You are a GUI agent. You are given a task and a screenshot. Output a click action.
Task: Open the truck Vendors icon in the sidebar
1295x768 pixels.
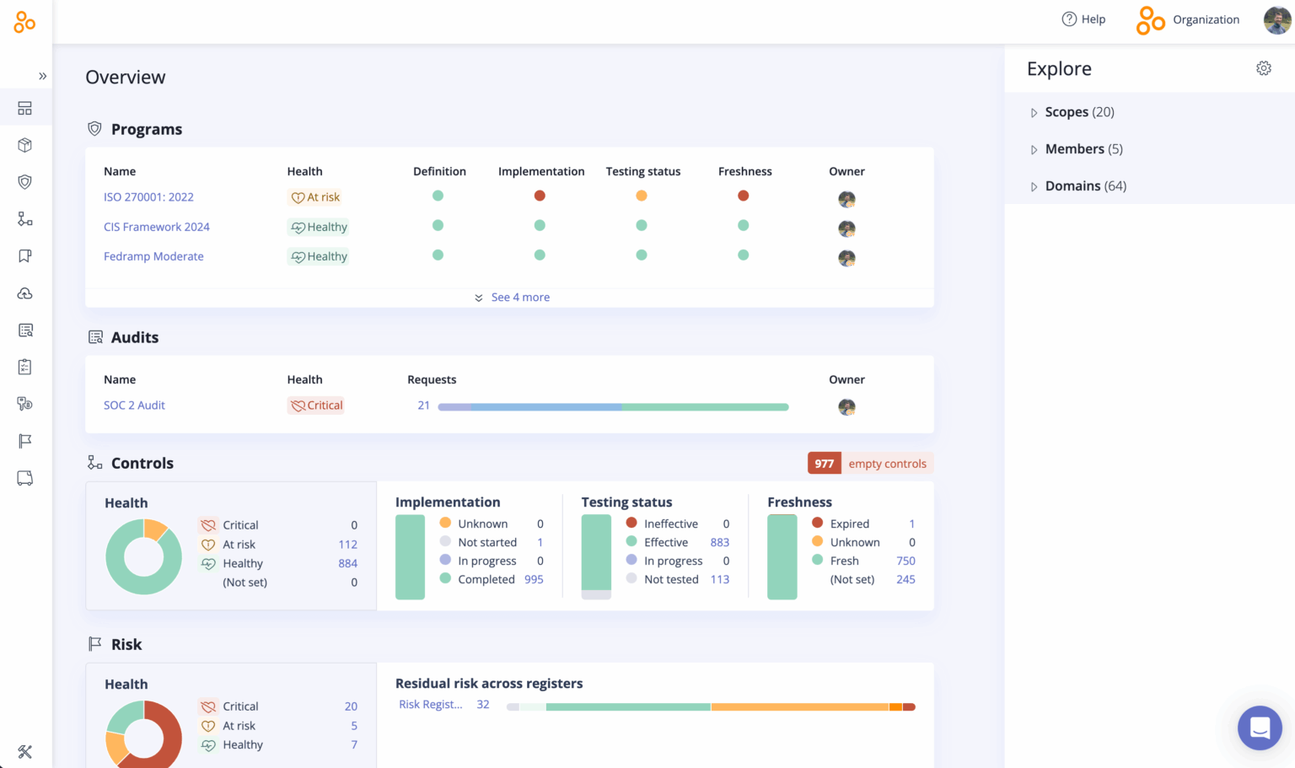click(24, 478)
